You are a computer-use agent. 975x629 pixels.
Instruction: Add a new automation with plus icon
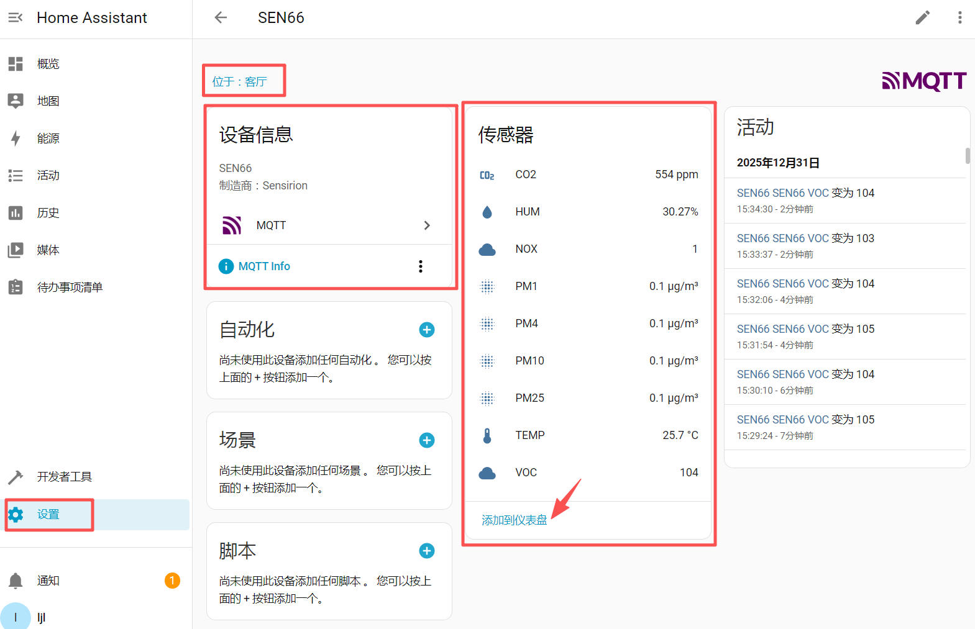[426, 330]
